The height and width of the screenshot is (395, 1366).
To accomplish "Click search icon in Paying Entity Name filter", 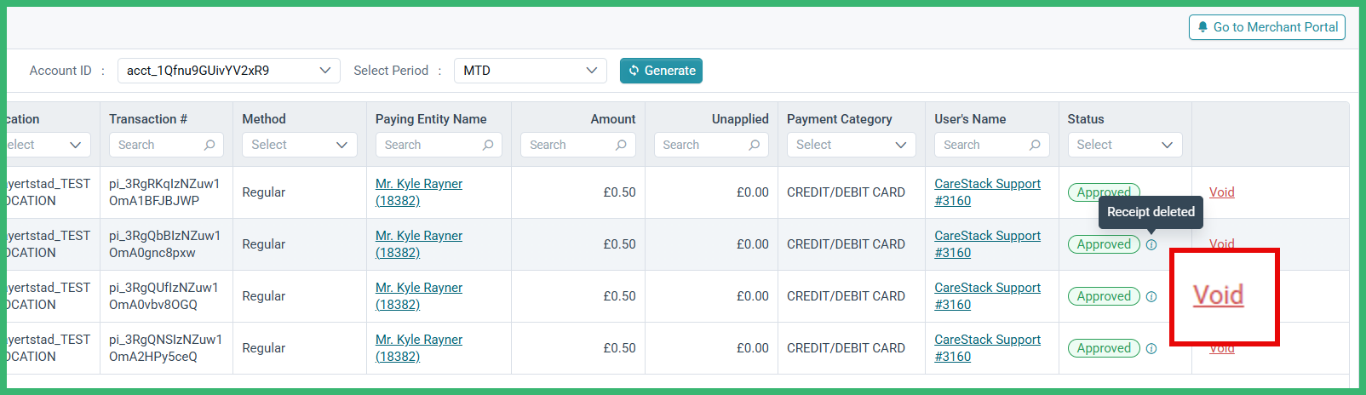I will [488, 145].
